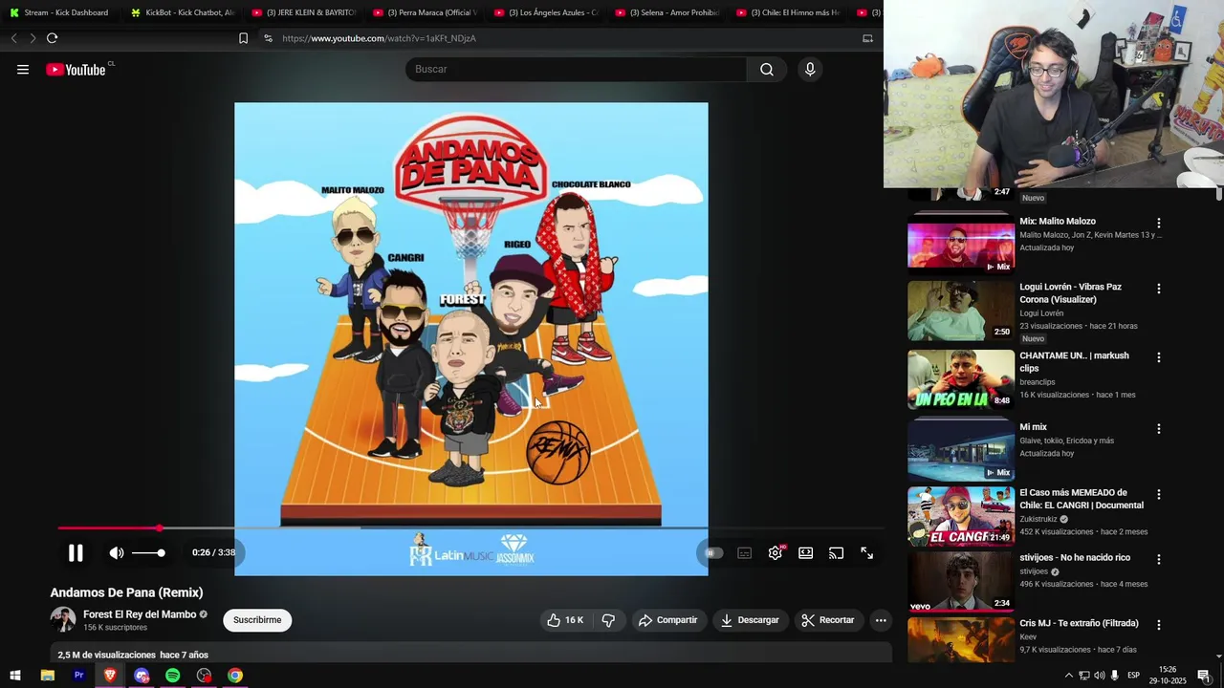Viewport: 1224px width, 688px height.
Task: Switch to theater mode icon
Action: pos(806,552)
